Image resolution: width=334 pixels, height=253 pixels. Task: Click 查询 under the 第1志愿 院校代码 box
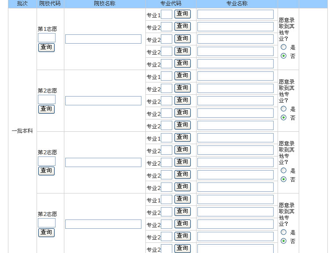(46, 47)
